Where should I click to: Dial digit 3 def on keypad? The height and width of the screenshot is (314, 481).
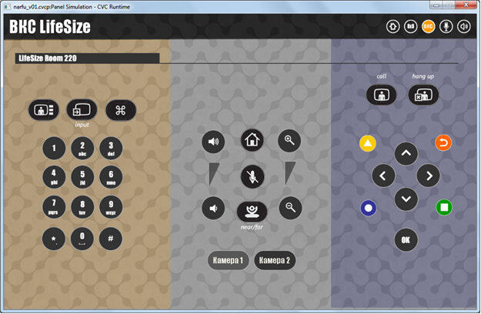(x=111, y=148)
